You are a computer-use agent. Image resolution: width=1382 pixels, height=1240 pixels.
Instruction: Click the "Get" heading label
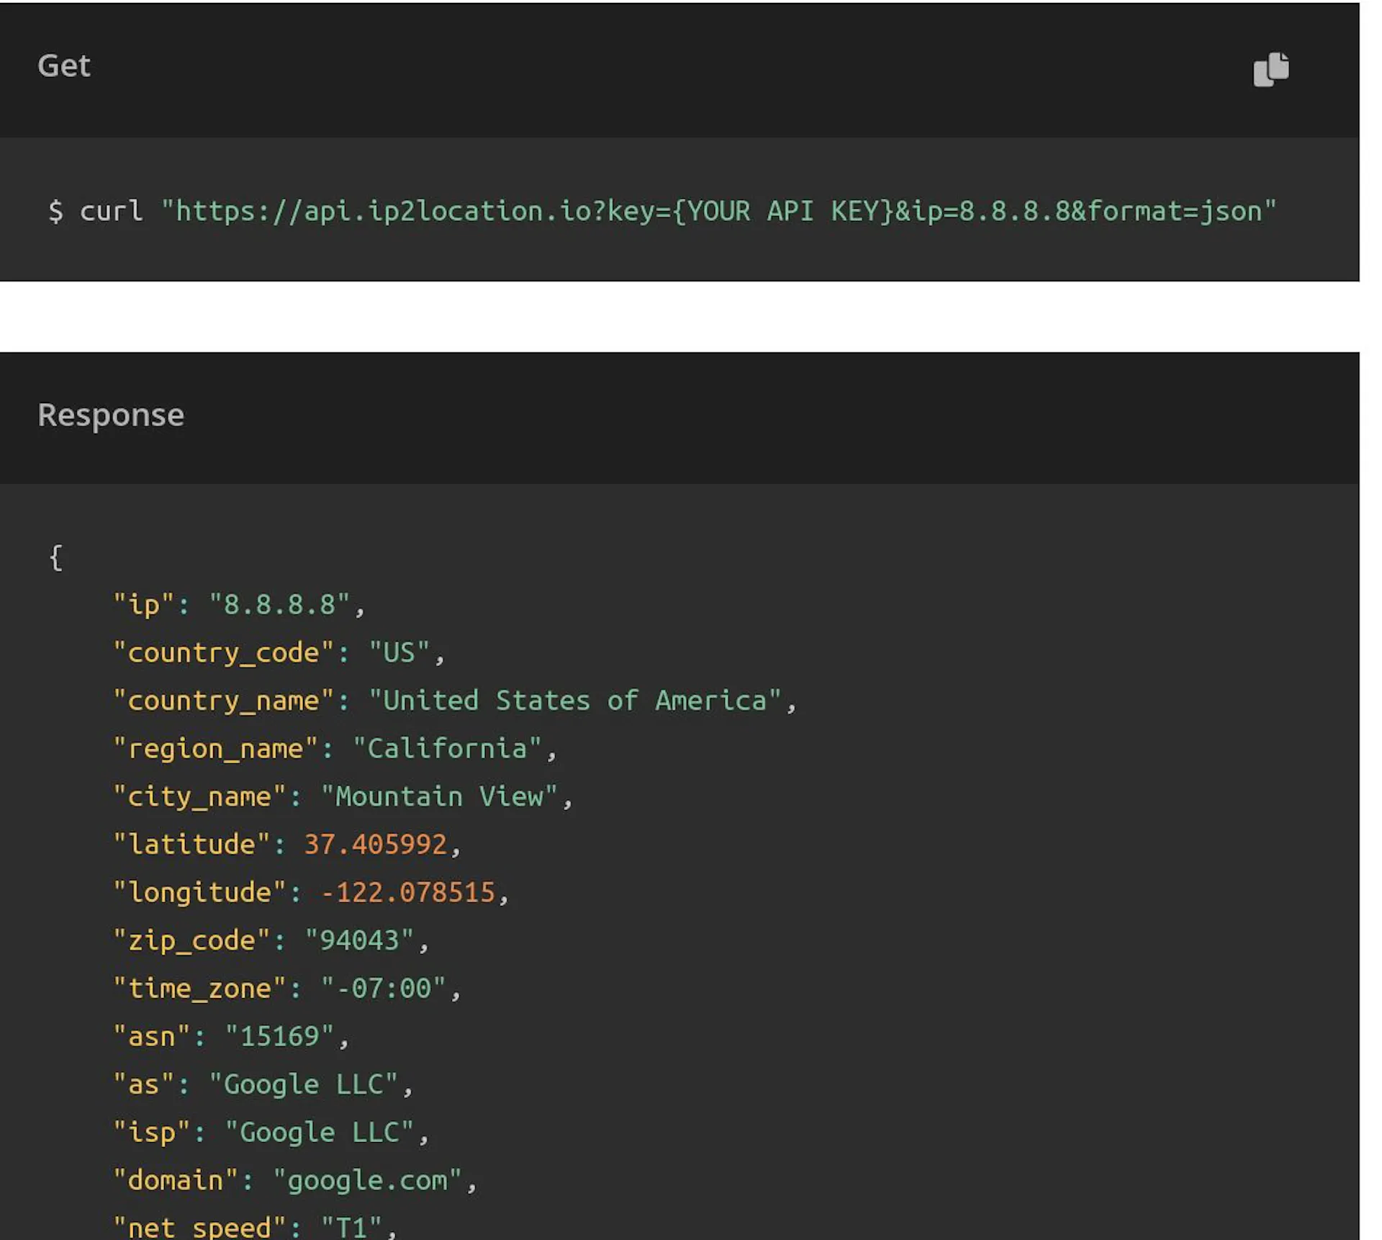click(x=64, y=66)
